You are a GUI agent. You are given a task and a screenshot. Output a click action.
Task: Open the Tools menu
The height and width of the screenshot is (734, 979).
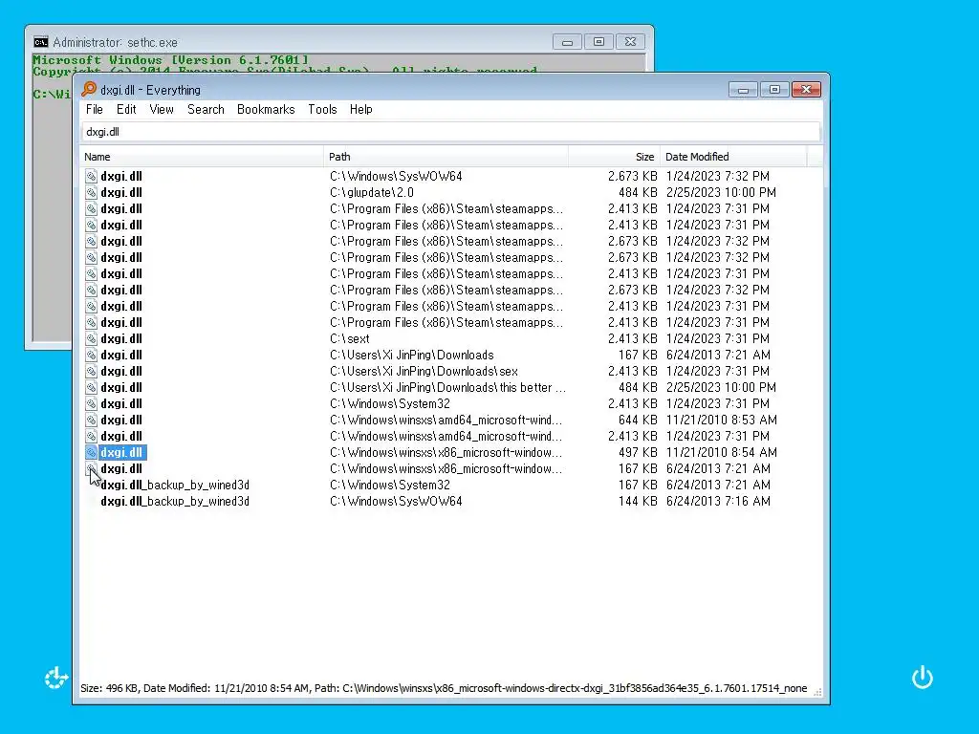click(x=322, y=109)
